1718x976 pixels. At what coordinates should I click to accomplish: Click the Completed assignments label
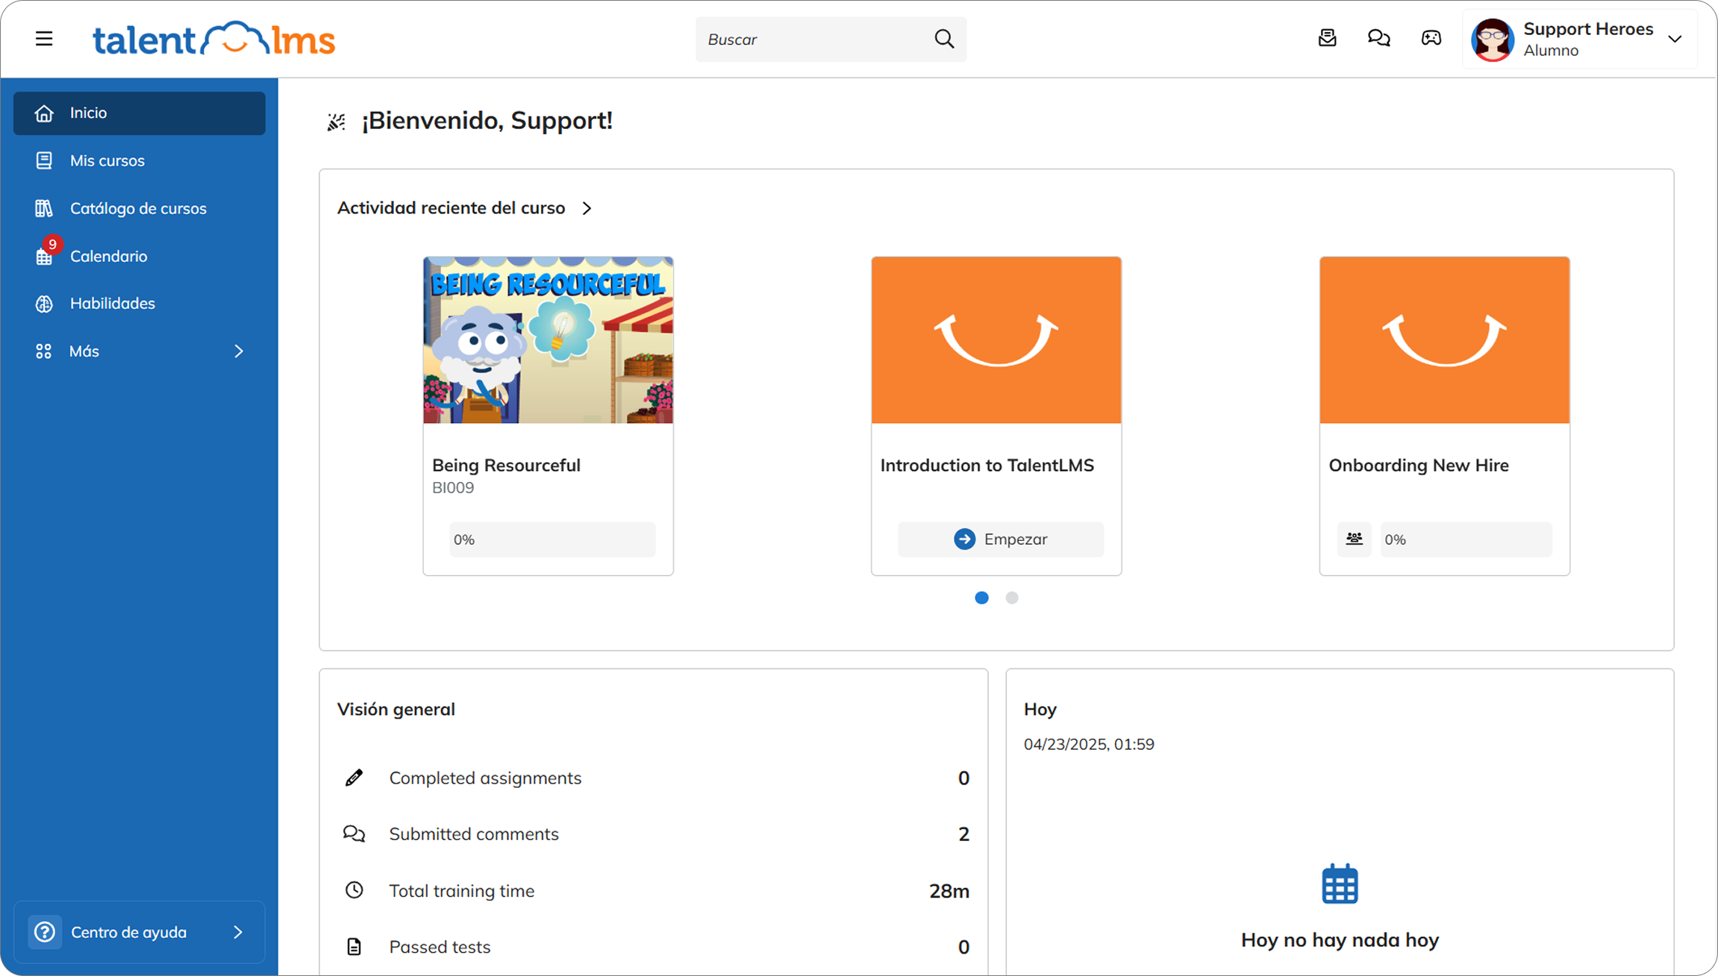(485, 778)
